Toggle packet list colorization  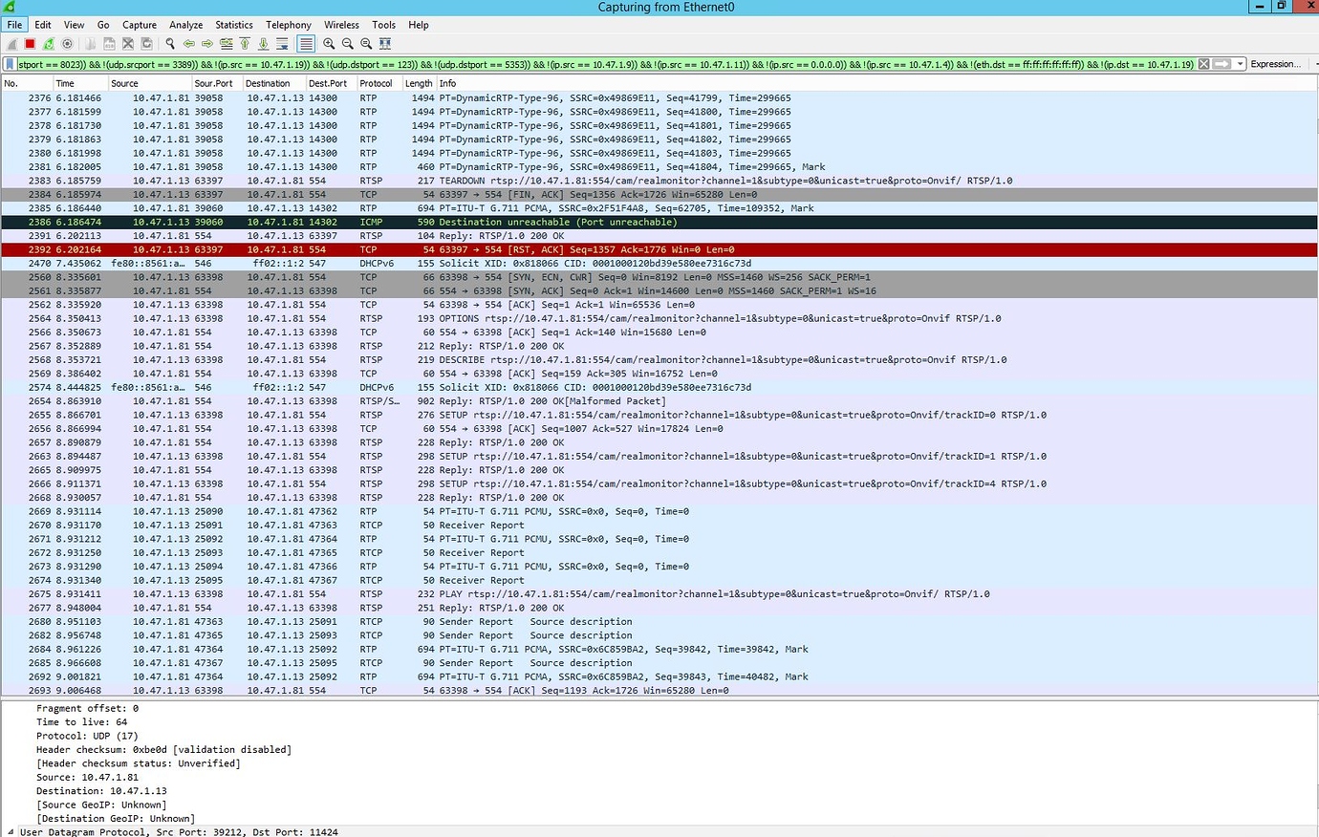306,44
